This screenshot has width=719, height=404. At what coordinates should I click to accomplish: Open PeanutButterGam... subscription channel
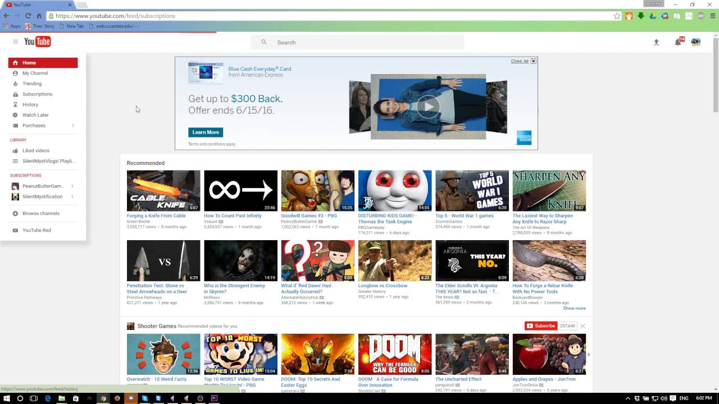(x=43, y=186)
